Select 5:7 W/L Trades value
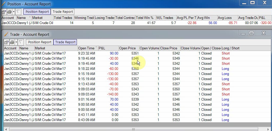The width and height of the screenshot is (272, 131). pos(174,23)
